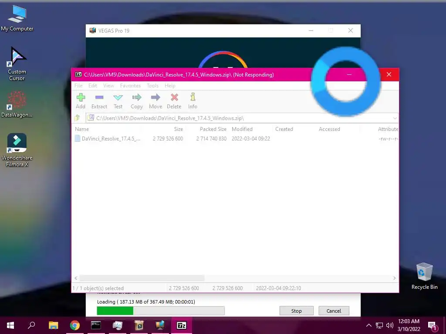This screenshot has width=446, height=334.
Task: Close the 7-Zip Not Responding window
Action: [389, 74]
